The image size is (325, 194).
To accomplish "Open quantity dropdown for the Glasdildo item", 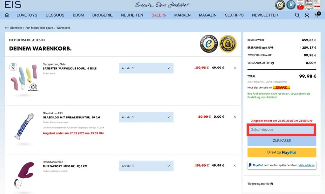I will [146, 117].
